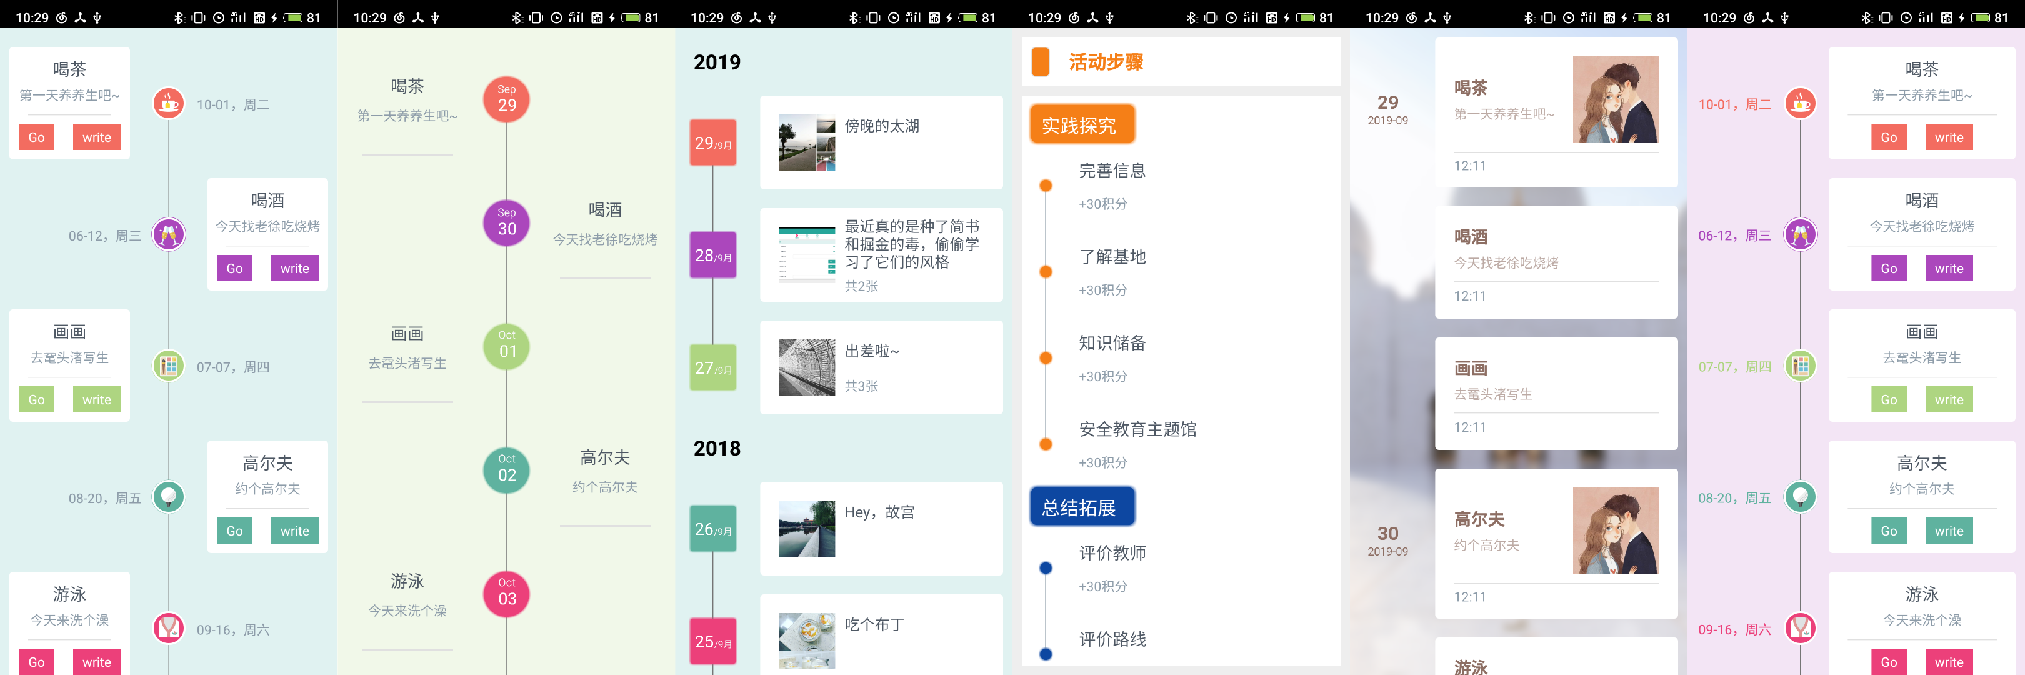The height and width of the screenshot is (675, 2025).
Task: Open the 出差啦~ diary entry card
Action: click(x=881, y=367)
